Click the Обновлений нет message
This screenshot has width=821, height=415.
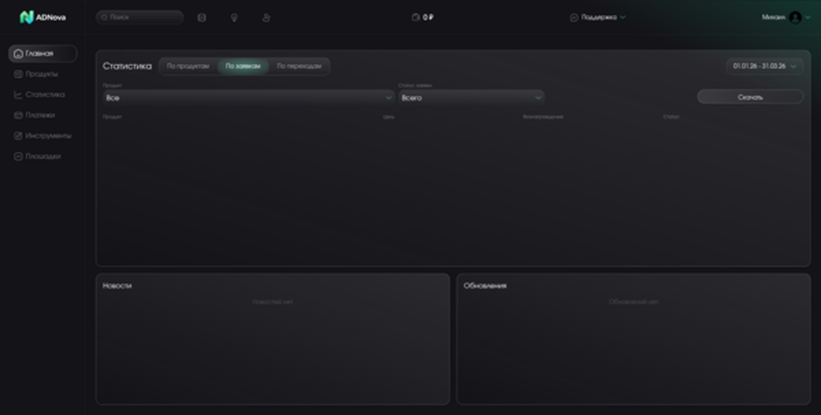click(634, 301)
